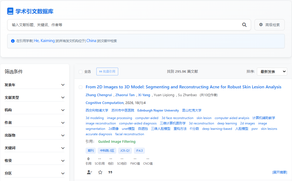Viewport: 292px width, 181px height.
Task: Check the 全选 select-all checkbox
Action: [x=80, y=72]
